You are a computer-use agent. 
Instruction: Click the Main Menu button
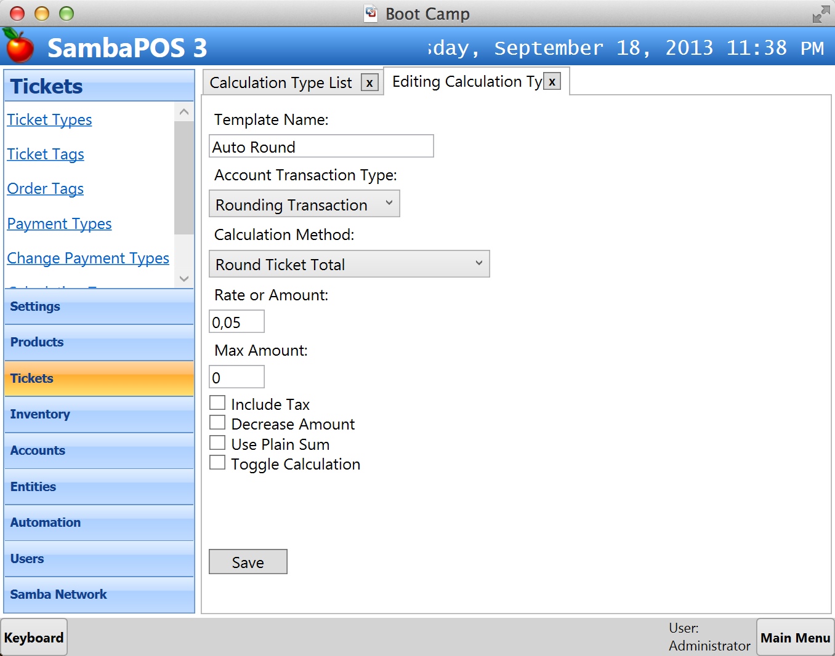(x=794, y=638)
